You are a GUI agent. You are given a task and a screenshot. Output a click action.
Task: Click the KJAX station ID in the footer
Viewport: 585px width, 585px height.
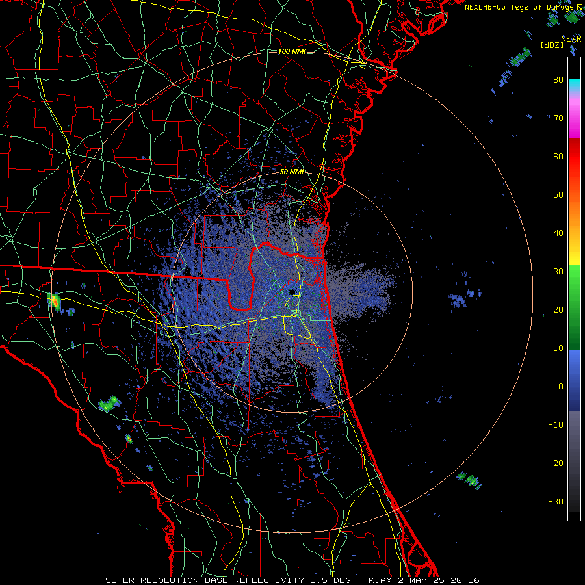tap(381, 580)
